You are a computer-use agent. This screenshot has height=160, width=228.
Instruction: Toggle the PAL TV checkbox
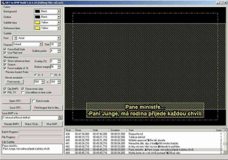point(5,92)
